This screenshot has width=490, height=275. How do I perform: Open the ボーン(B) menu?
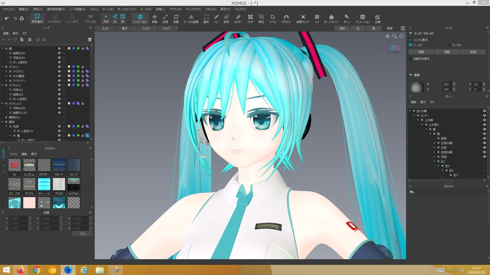[x=108, y=9]
